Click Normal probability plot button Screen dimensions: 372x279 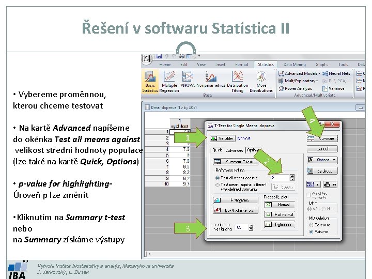coord(280,205)
